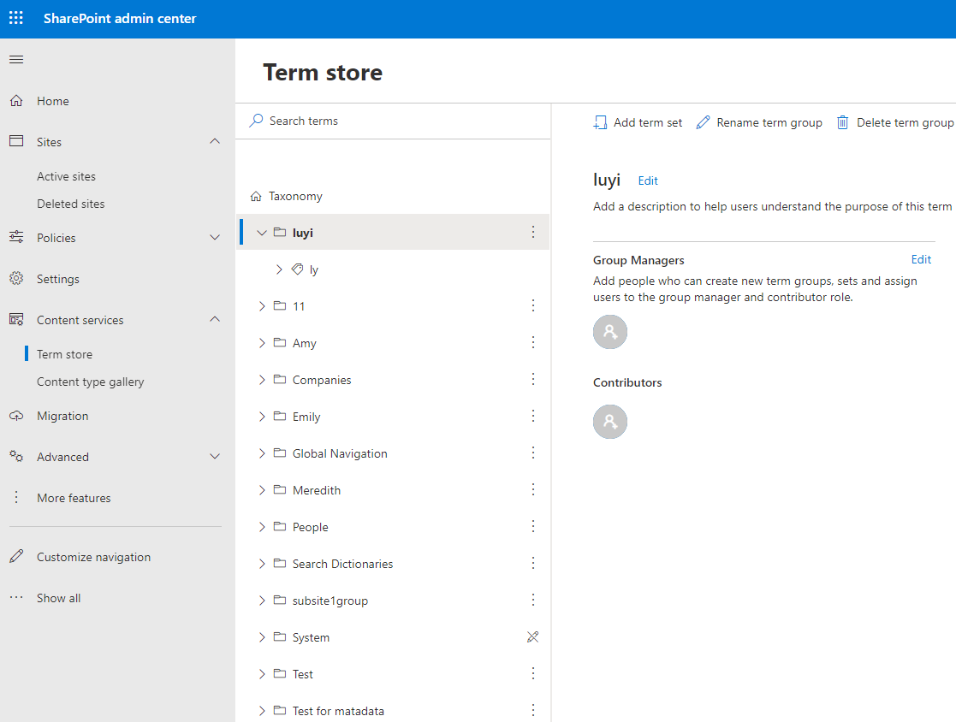The width and height of the screenshot is (956, 722).
Task: Click Edit for Group Managers
Action: tap(921, 259)
